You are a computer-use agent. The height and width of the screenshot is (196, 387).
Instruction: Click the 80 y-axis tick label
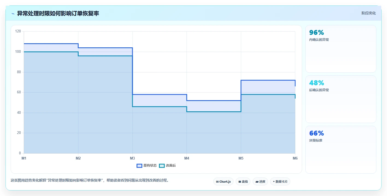19,72
